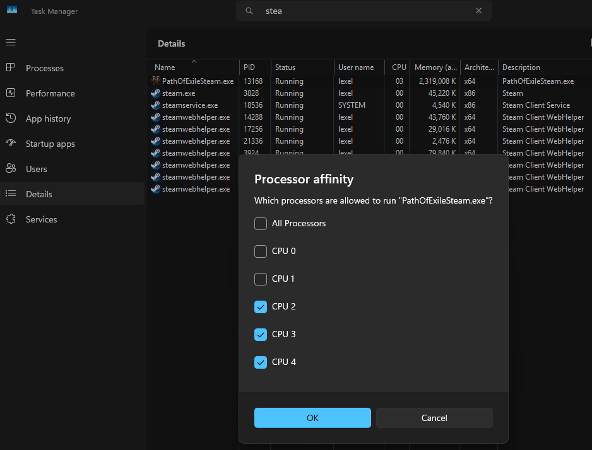Sort by the Status column header
The width and height of the screenshot is (592, 450).
click(302, 67)
